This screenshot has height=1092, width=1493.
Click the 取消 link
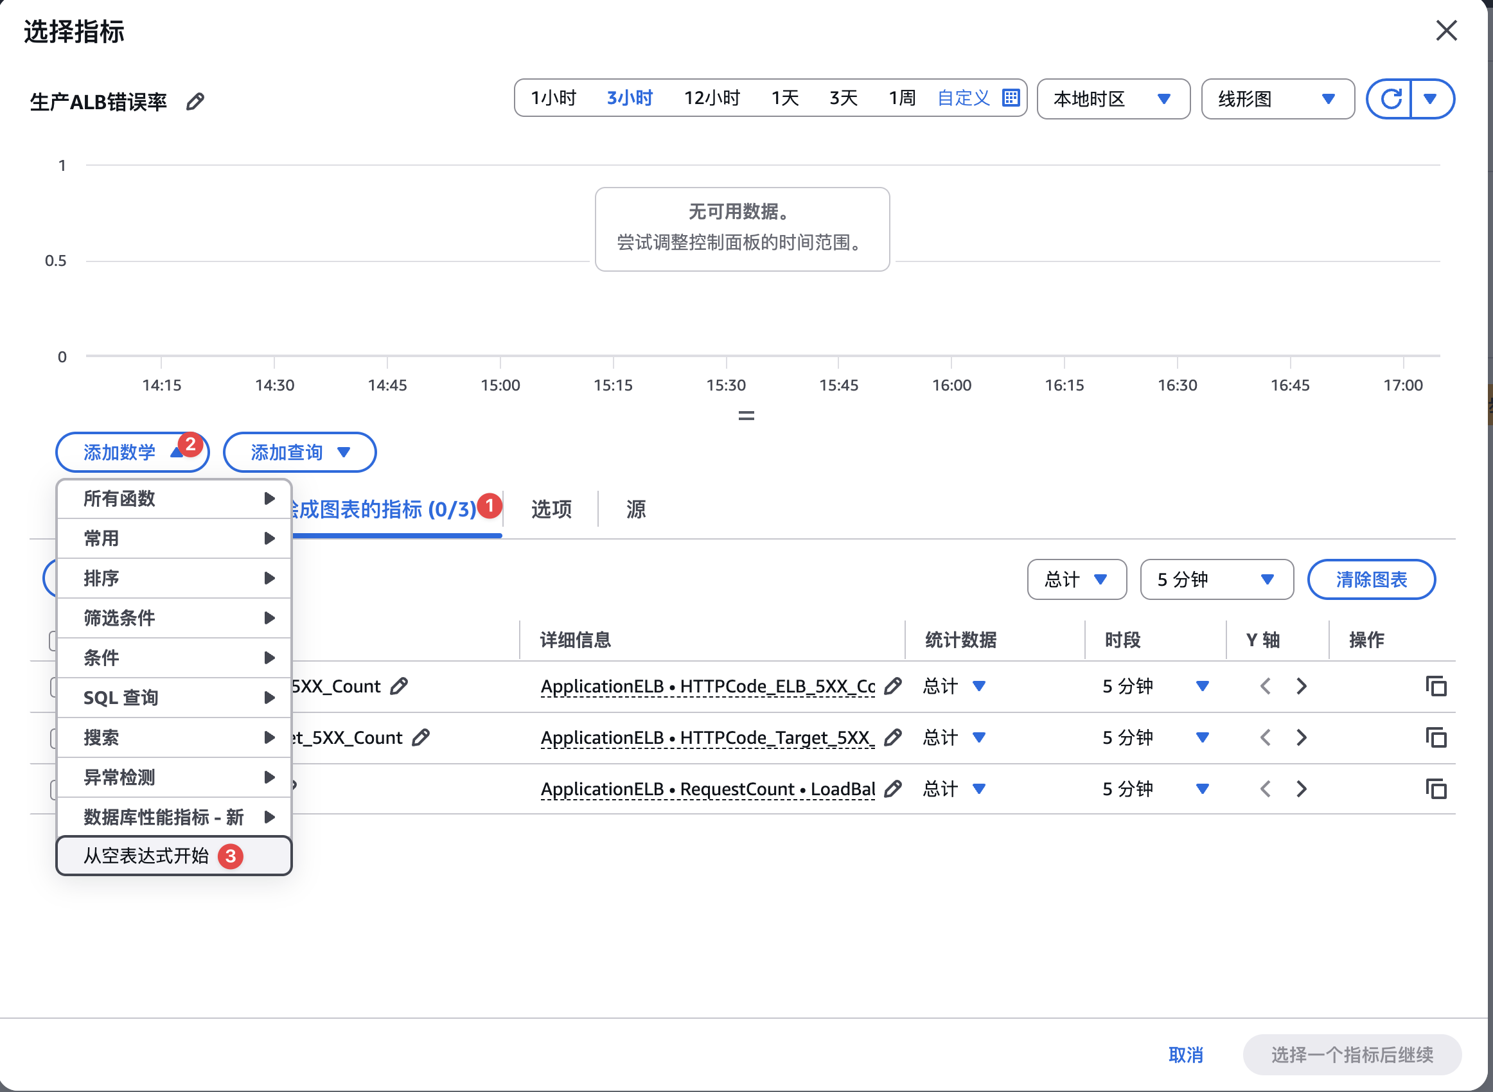(1186, 1054)
